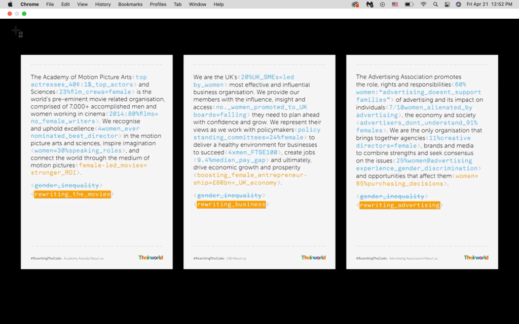Click Theirworld logo on Advertising Association poster
The height and width of the screenshot is (324, 519).
point(476,258)
